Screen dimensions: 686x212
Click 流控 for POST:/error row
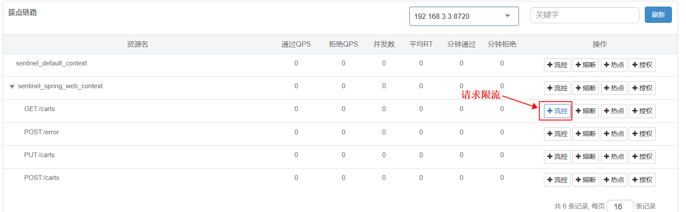557,134
